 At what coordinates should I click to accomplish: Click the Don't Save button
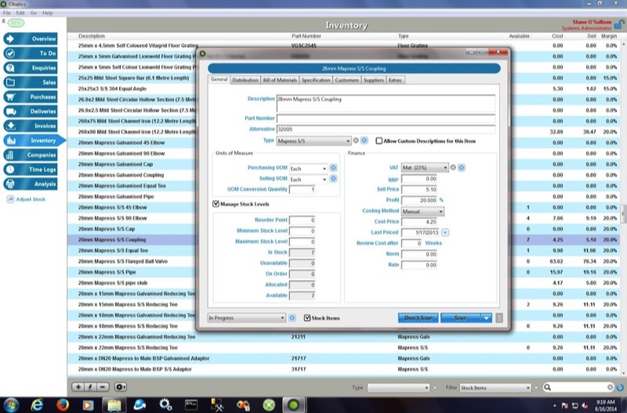tap(418, 318)
